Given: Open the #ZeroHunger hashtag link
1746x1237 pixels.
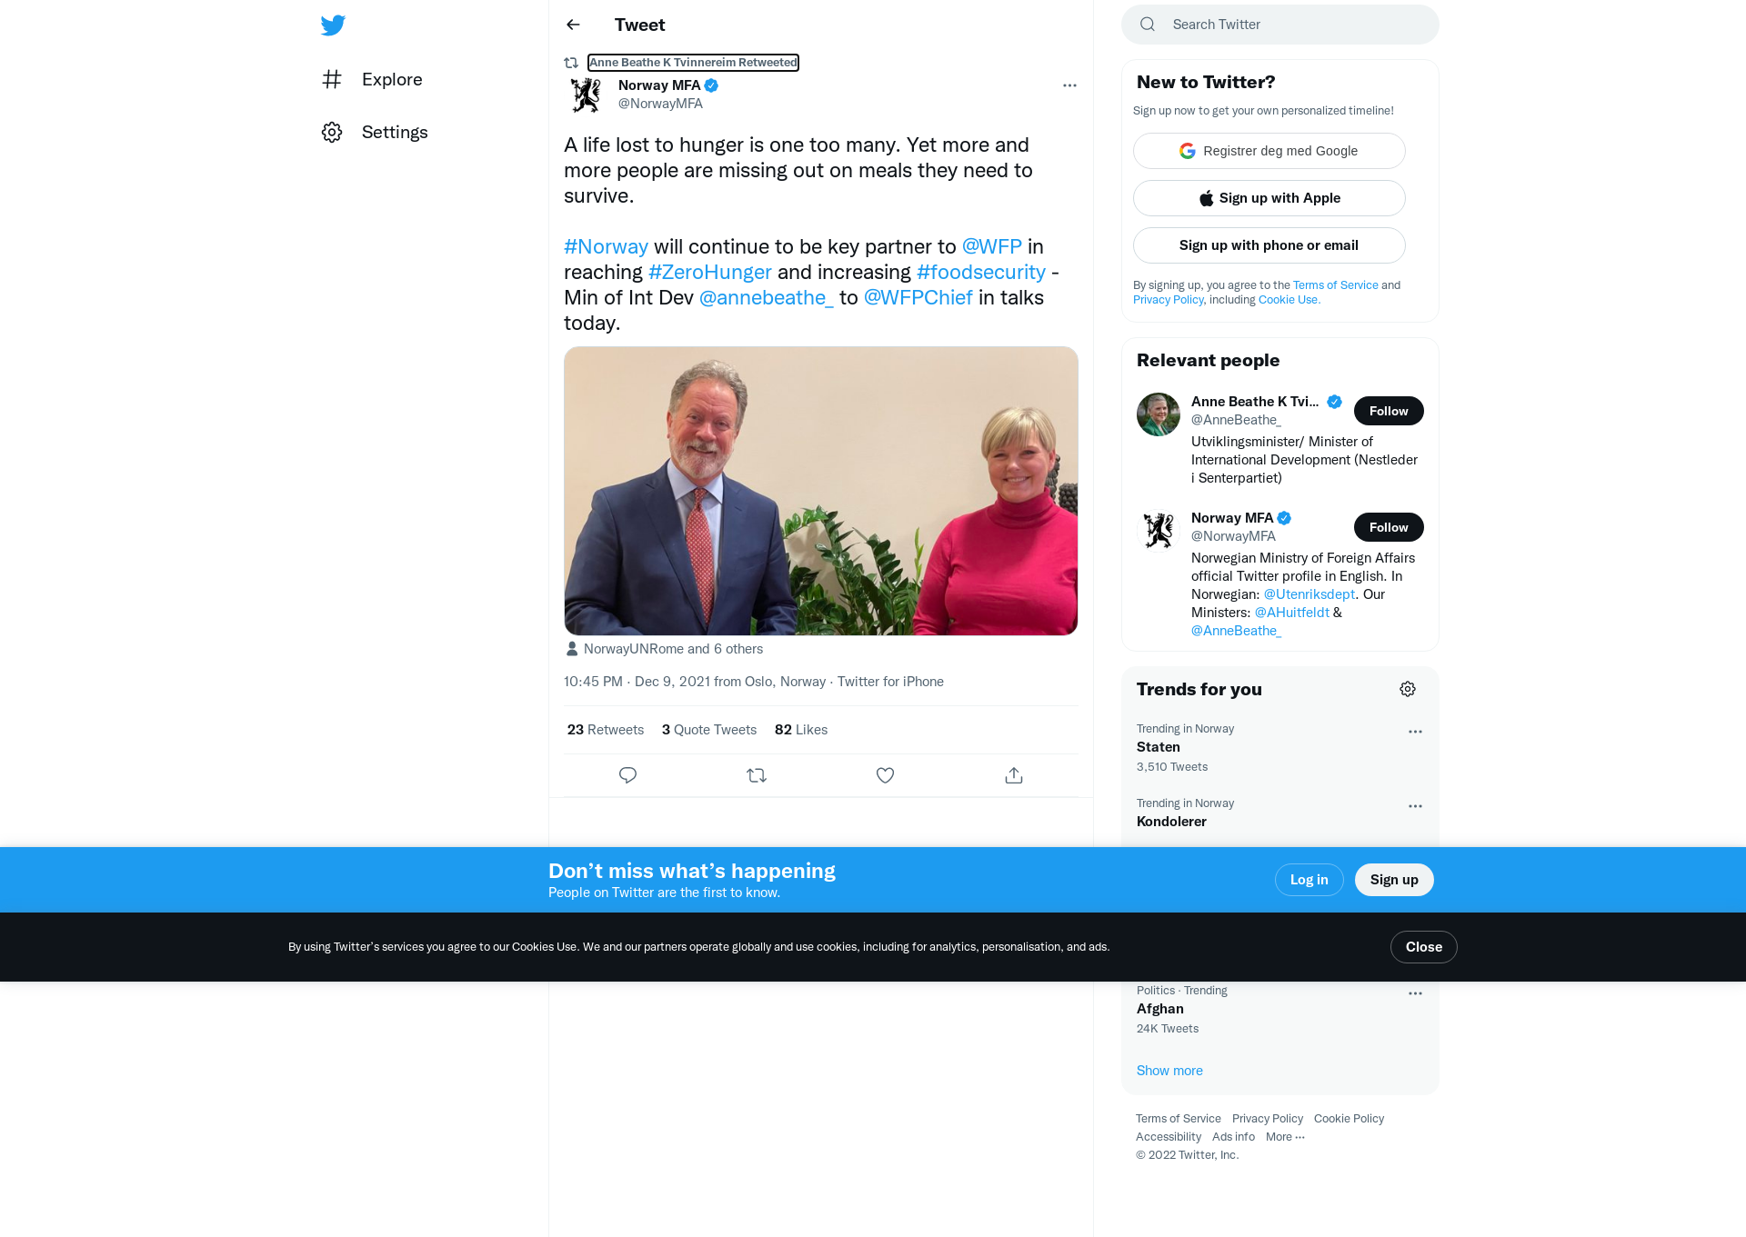Looking at the screenshot, I should [x=709, y=272].
